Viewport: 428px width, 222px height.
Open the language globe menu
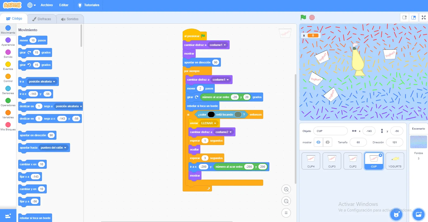[31, 5]
